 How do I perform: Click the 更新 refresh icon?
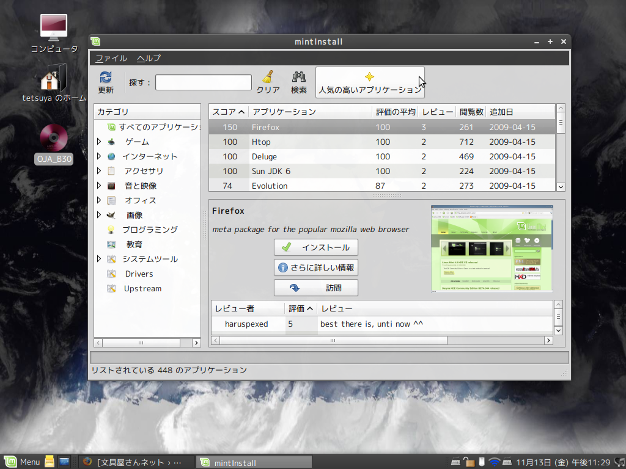click(x=106, y=78)
